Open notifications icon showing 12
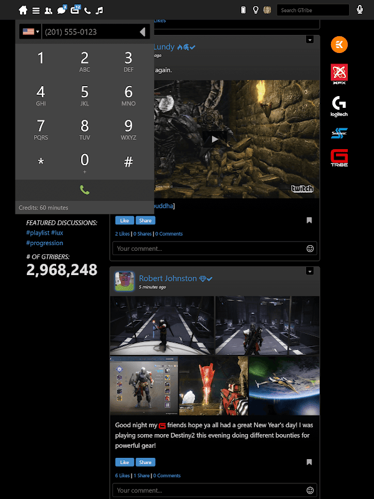 coord(75,9)
